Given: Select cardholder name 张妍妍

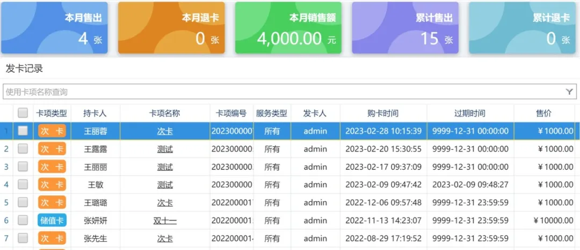Looking at the screenshot, I should [x=96, y=221].
